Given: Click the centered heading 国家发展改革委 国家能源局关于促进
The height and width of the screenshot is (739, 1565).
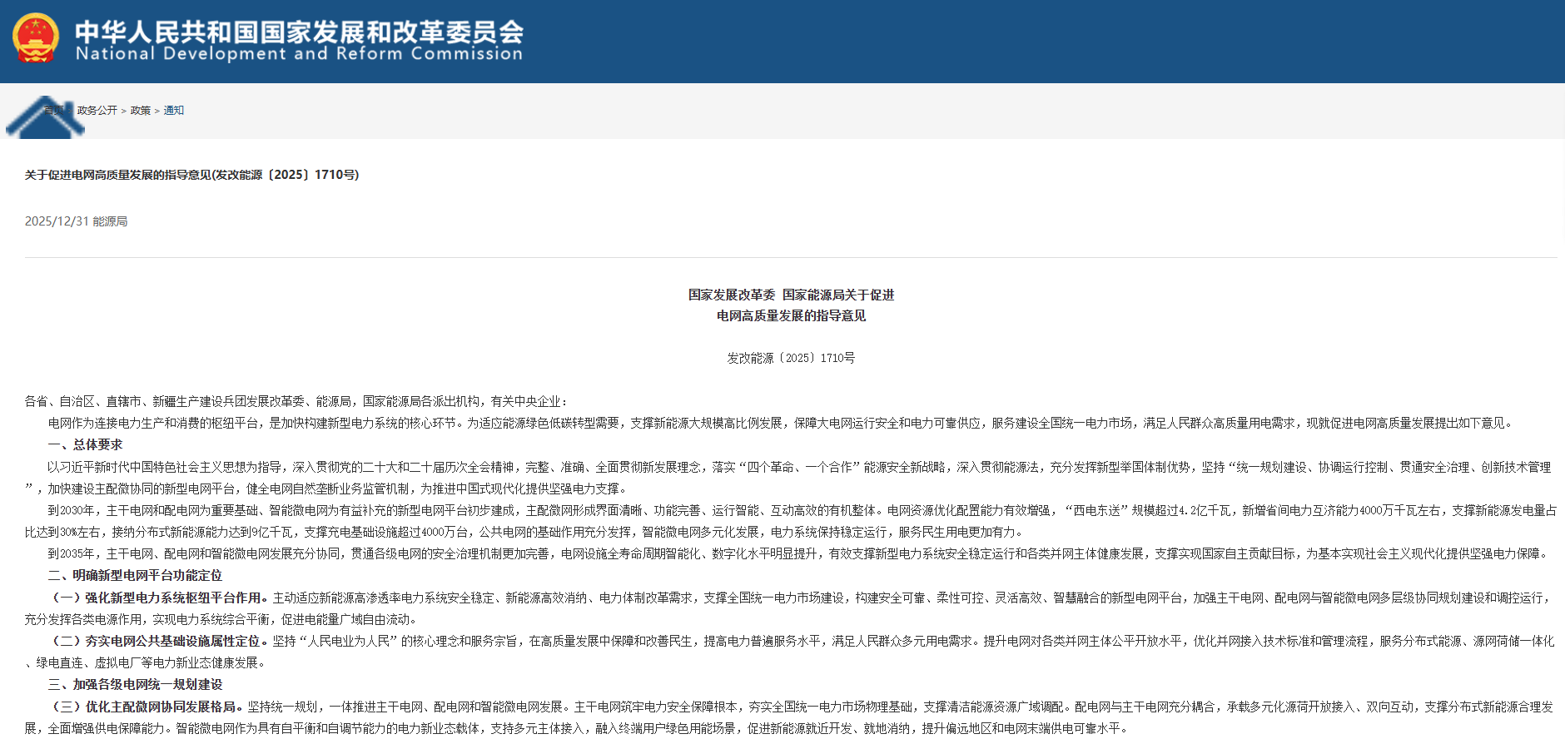Looking at the screenshot, I should (x=791, y=295).
